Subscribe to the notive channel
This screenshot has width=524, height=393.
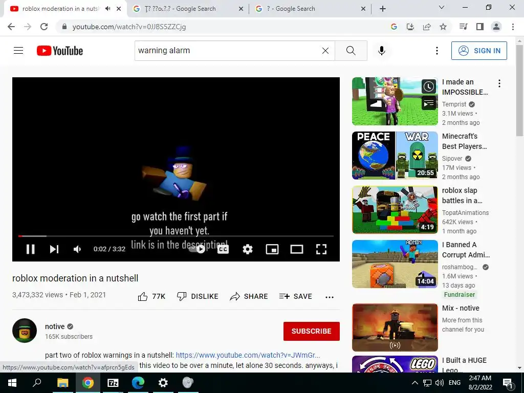[312, 331]
